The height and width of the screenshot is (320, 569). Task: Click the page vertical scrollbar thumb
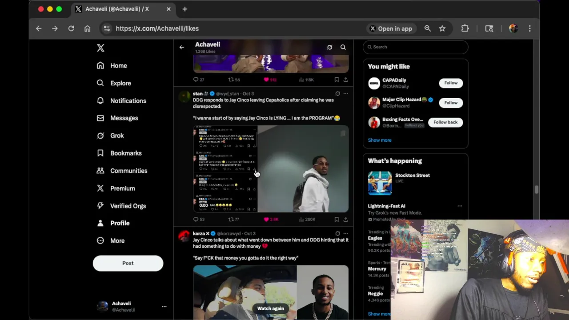tap(537, 189)
